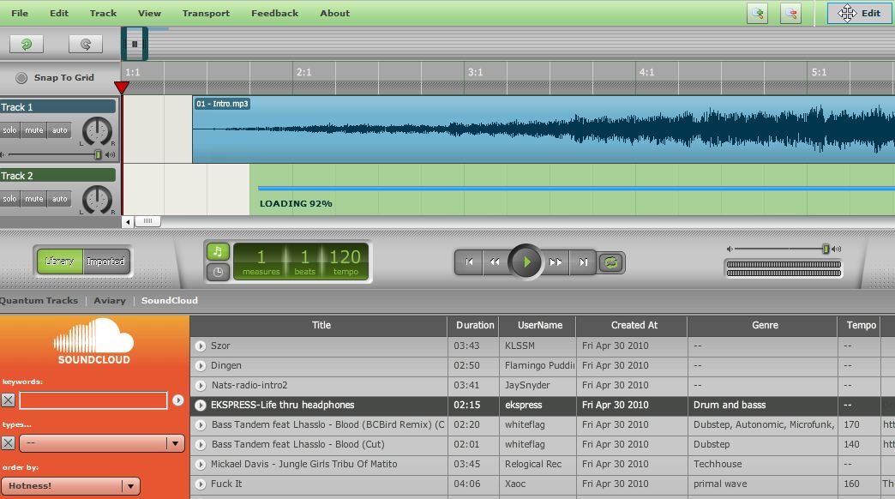895x499 pixels.
Task: Open the types dropdown in SoundCloud panel
Action: (x=102, y=443)
